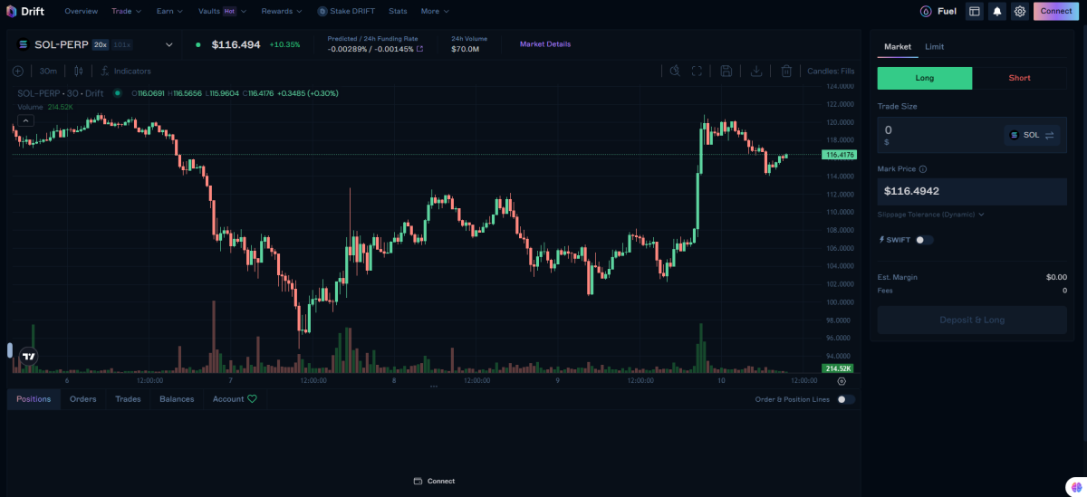Open the layout customization icon

[975, 12]
